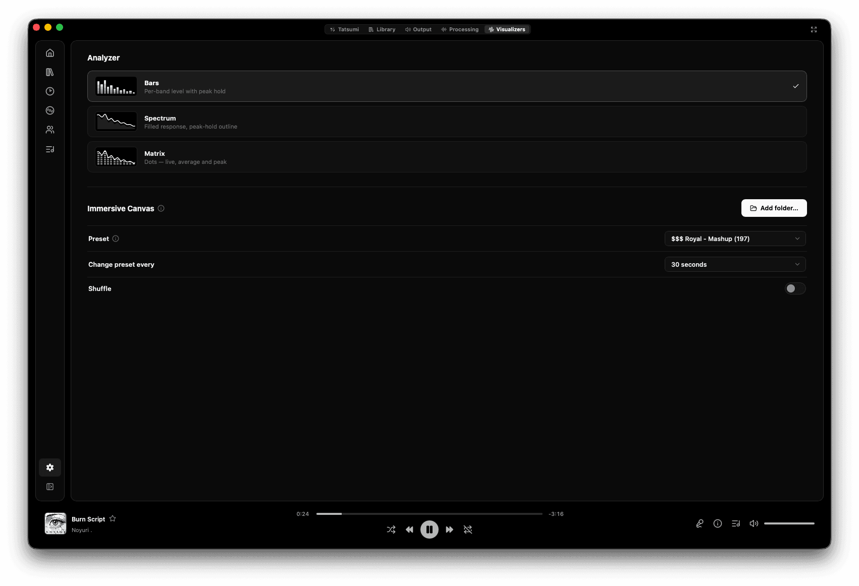Image resolution: width=859 pixels, height=586 pixels.
Task: Toggle shuffle playback in player controls
Action: [391, 530]
